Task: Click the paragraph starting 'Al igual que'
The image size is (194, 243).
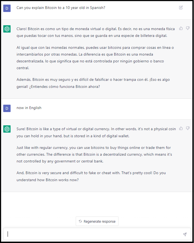Action: pyautogui.click(x=95, y=58)
